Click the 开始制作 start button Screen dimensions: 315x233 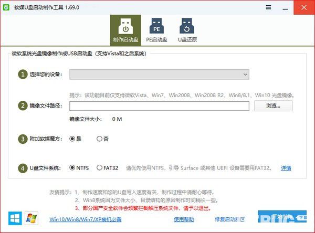click(282, 217)
